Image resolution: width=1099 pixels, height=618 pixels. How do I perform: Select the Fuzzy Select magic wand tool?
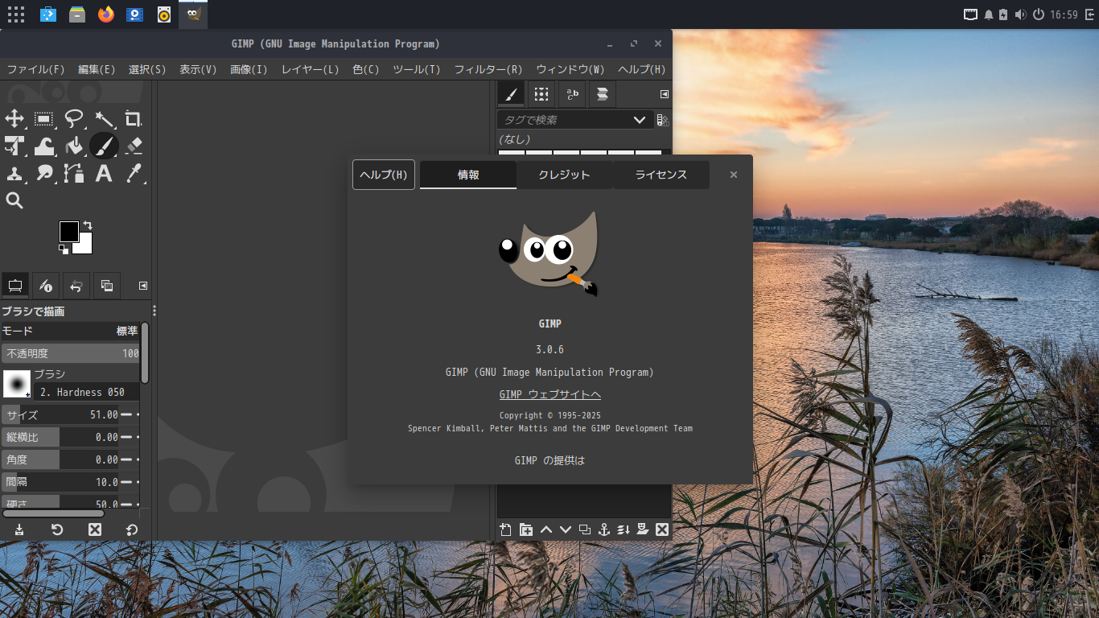[104, 119]
